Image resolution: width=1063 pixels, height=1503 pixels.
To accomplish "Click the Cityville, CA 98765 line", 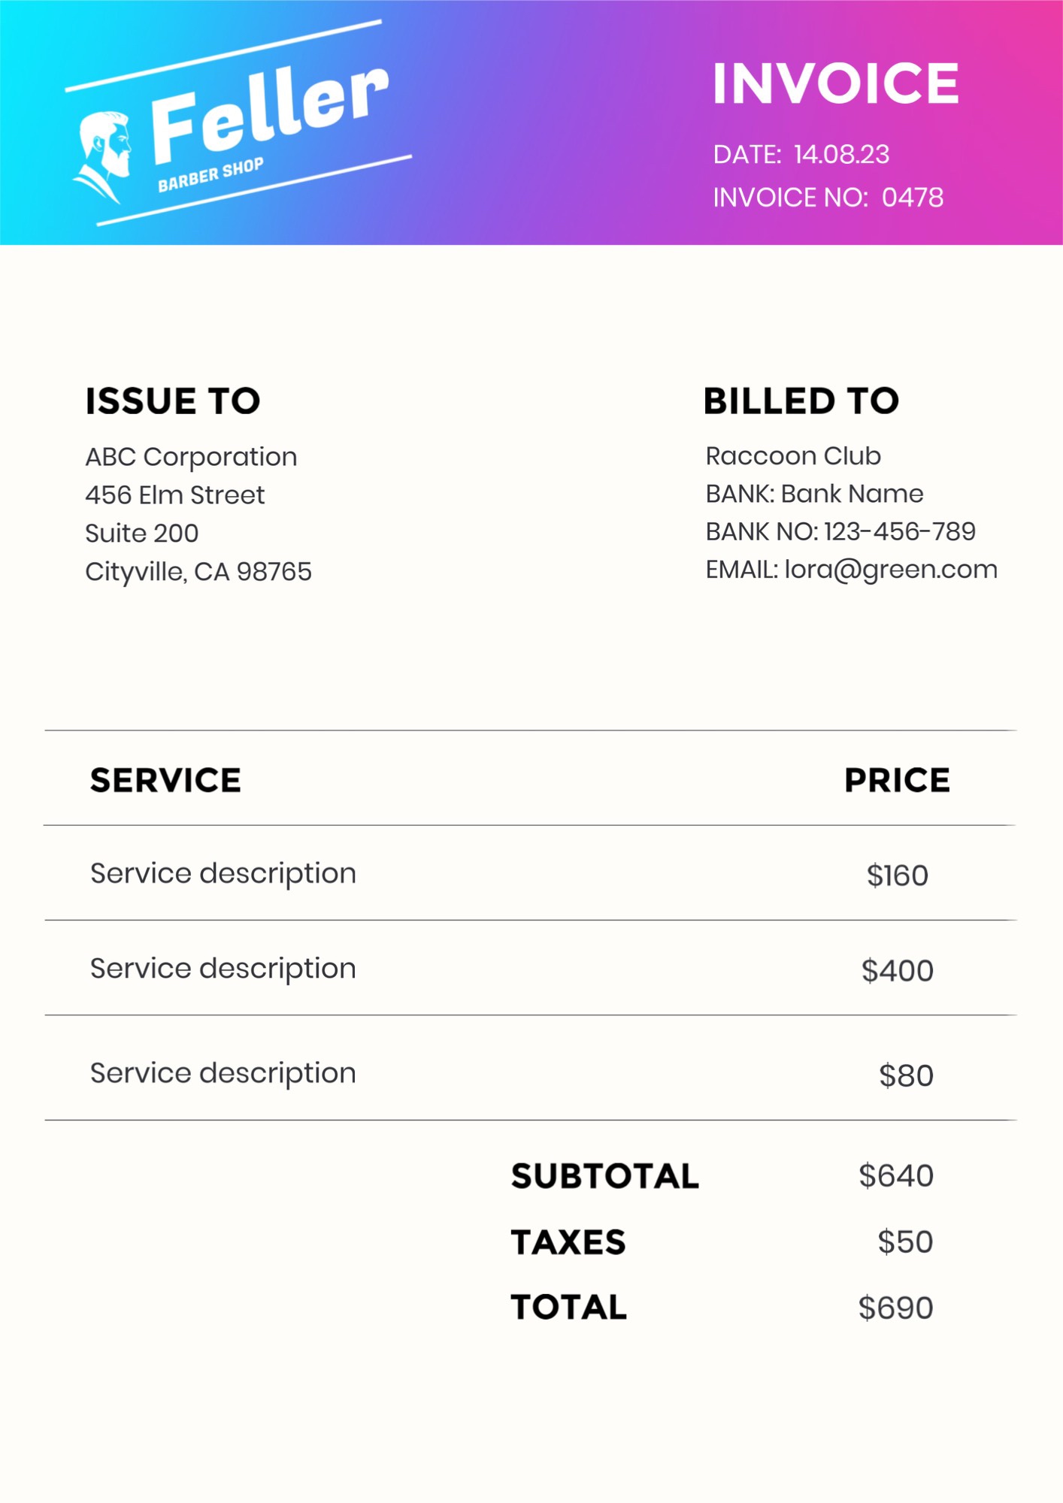I will (x=198, y=572).
